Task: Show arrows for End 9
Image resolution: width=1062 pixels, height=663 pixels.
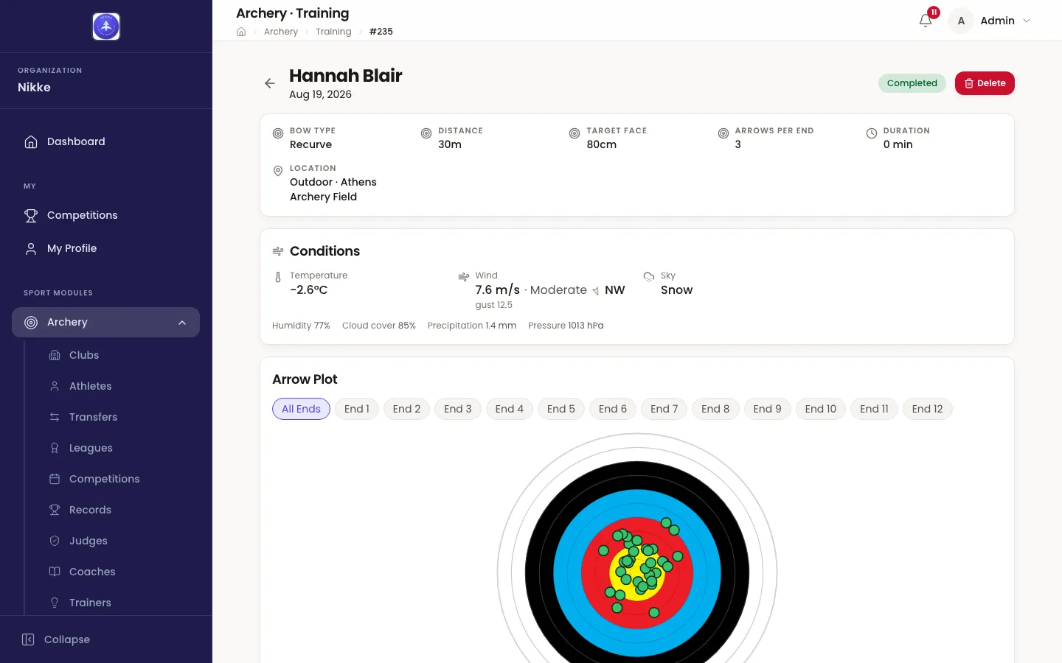Action: (x=768, y=409)
